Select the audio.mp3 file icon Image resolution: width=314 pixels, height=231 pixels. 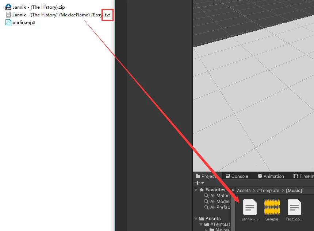(x=8, y=23)
